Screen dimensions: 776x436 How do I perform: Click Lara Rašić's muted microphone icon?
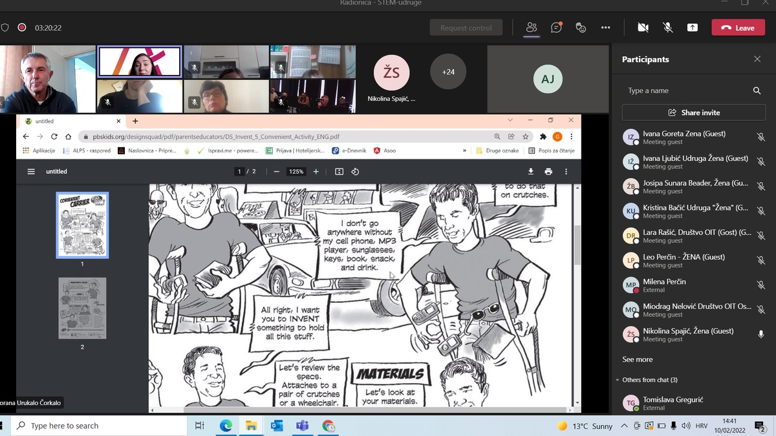761,236
